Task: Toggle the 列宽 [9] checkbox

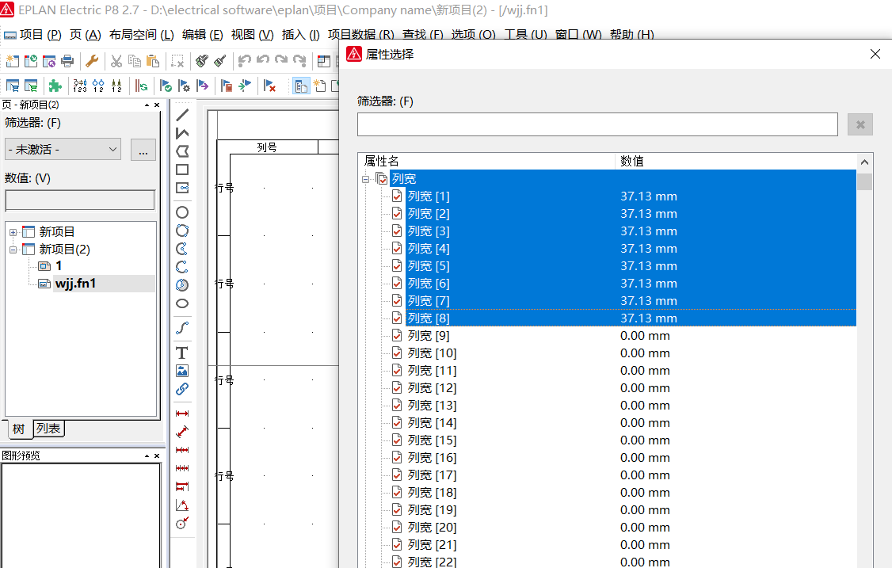Action: pyautogui.click(x=397, y=336)
